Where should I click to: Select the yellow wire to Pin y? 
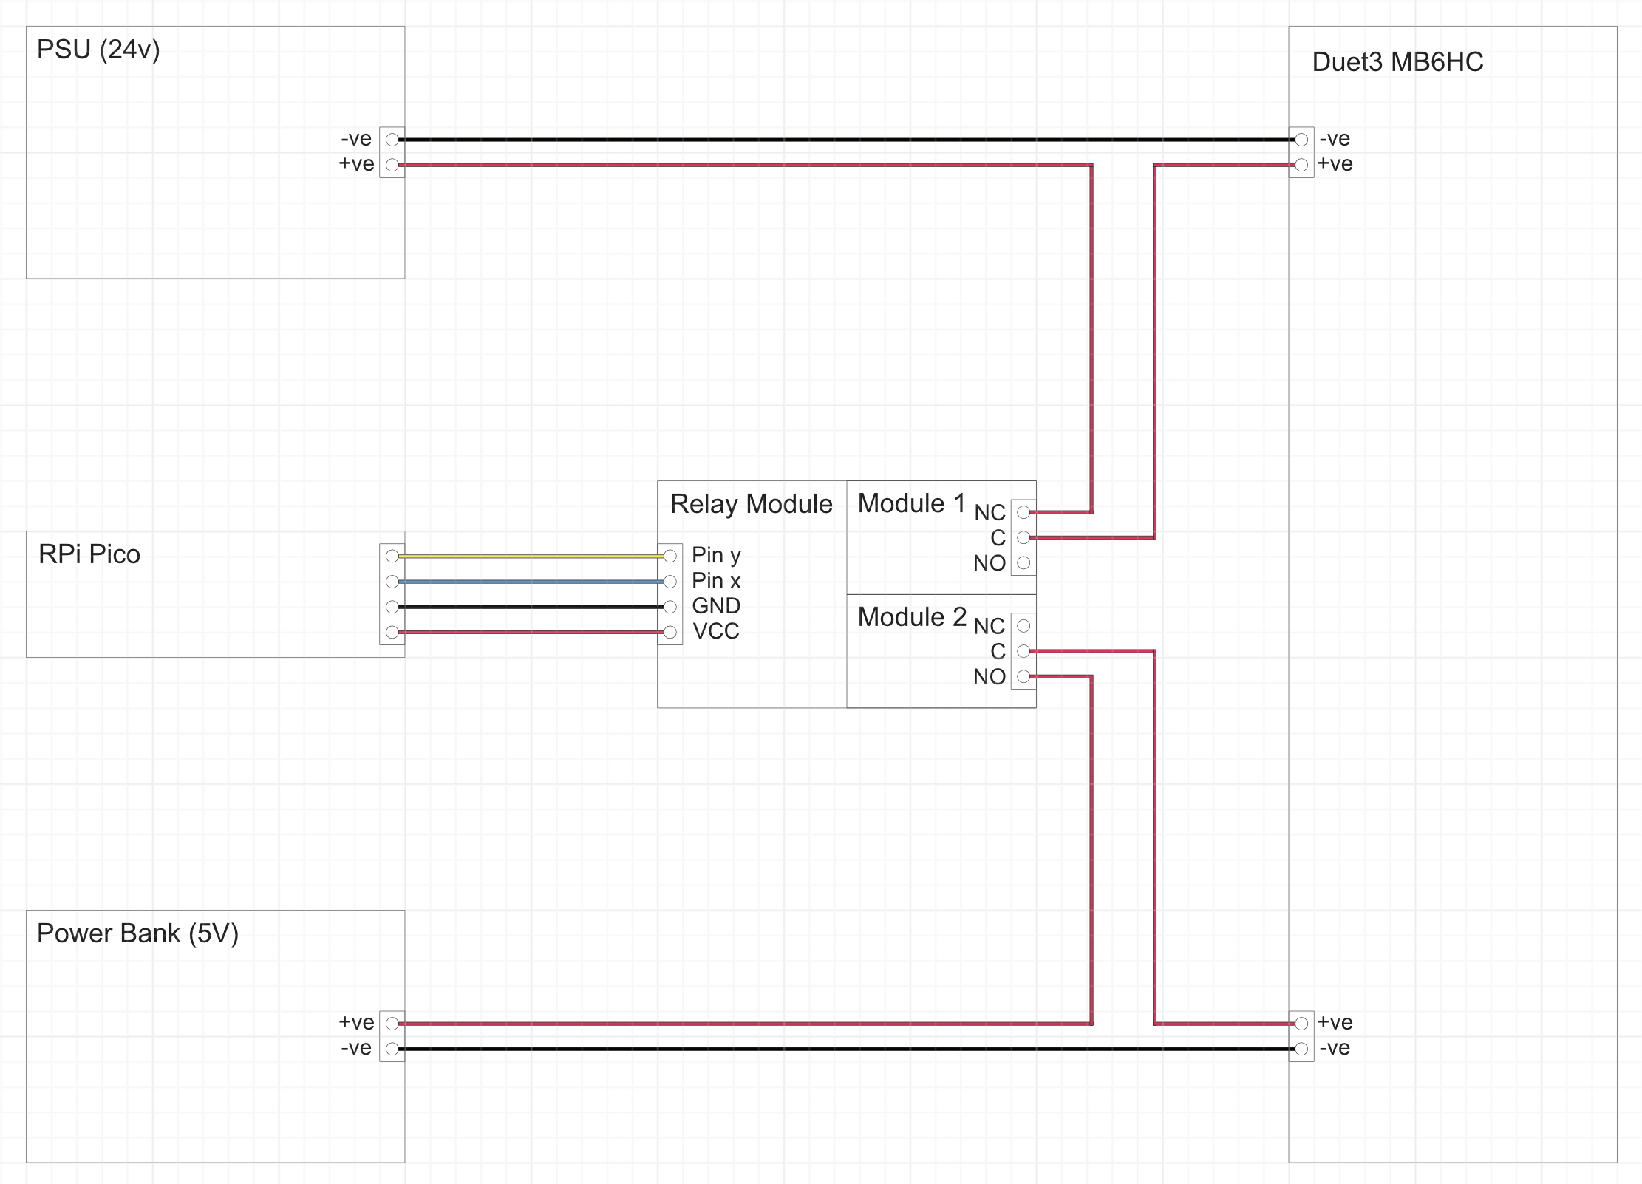pyautogui.click(x=531, y=556)
